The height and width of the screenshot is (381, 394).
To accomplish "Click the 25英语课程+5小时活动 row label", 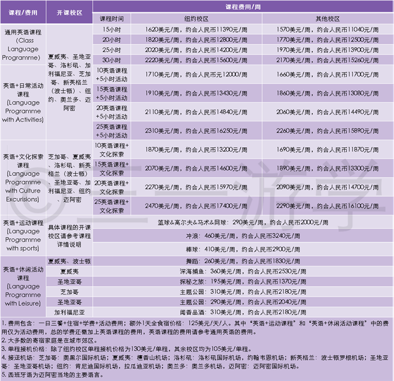I will click(111, 131).
